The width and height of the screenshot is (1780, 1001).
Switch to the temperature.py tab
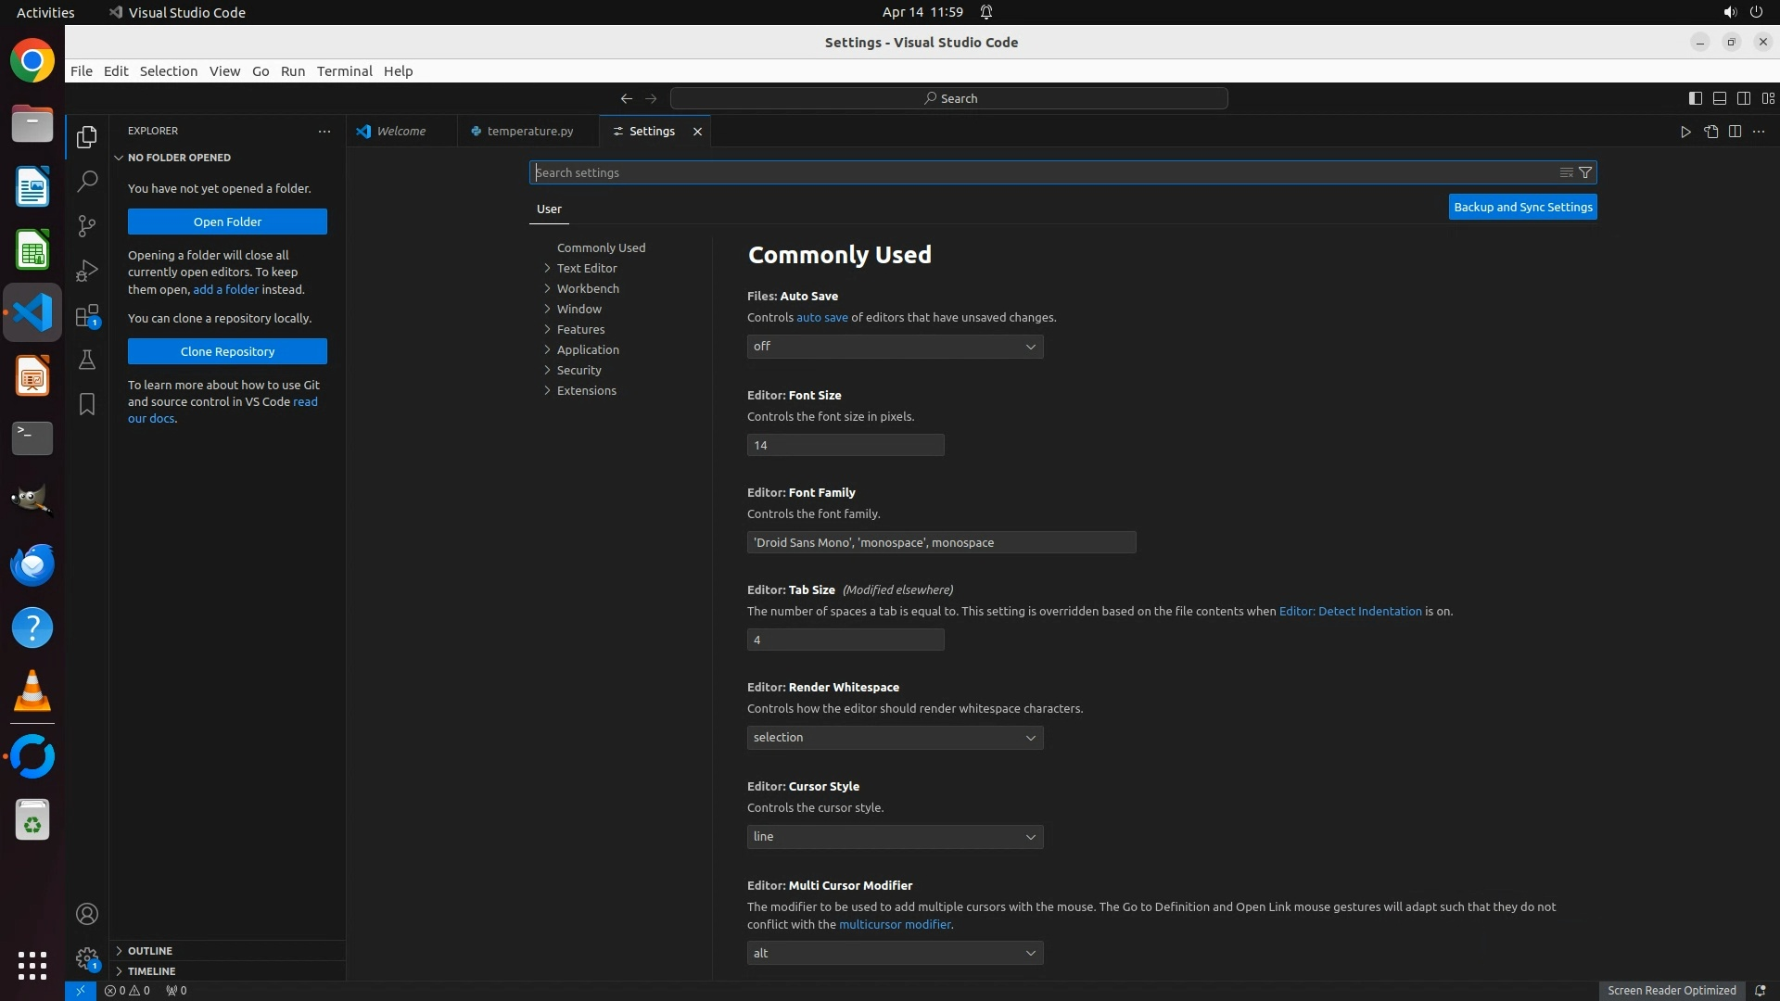(x=529, y=132)
